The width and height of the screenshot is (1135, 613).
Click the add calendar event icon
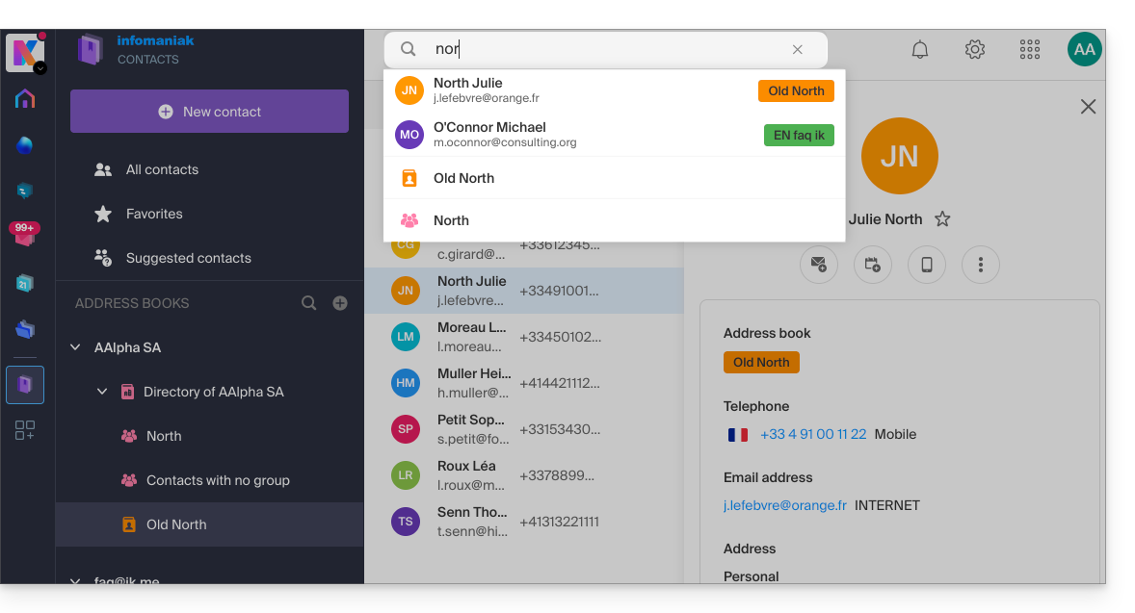coord(873,264)
